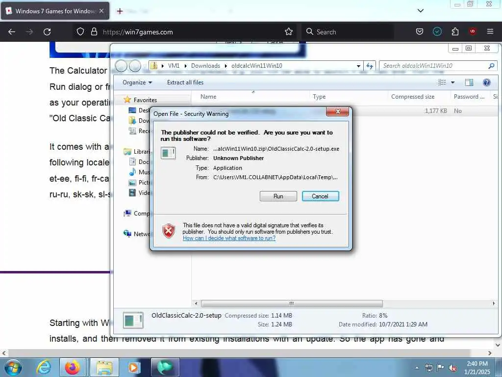Select the Windows 7 Games for Windows tab

pyautogui.click(x=55, y=11)
